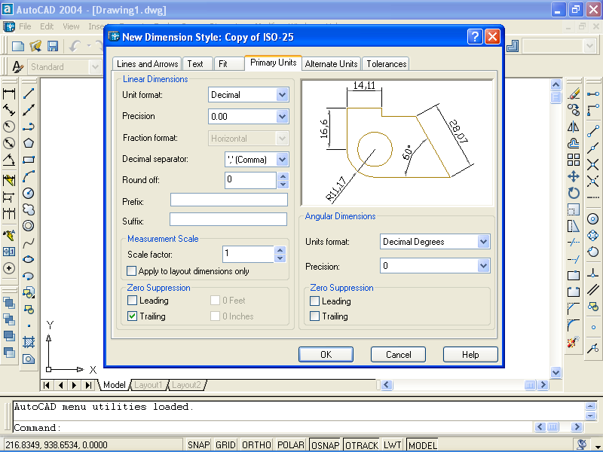Check Leading under linear Zero Suppression
Image resolution: width=603 pixels, height=452 pixels.
(x=132, y=300)
